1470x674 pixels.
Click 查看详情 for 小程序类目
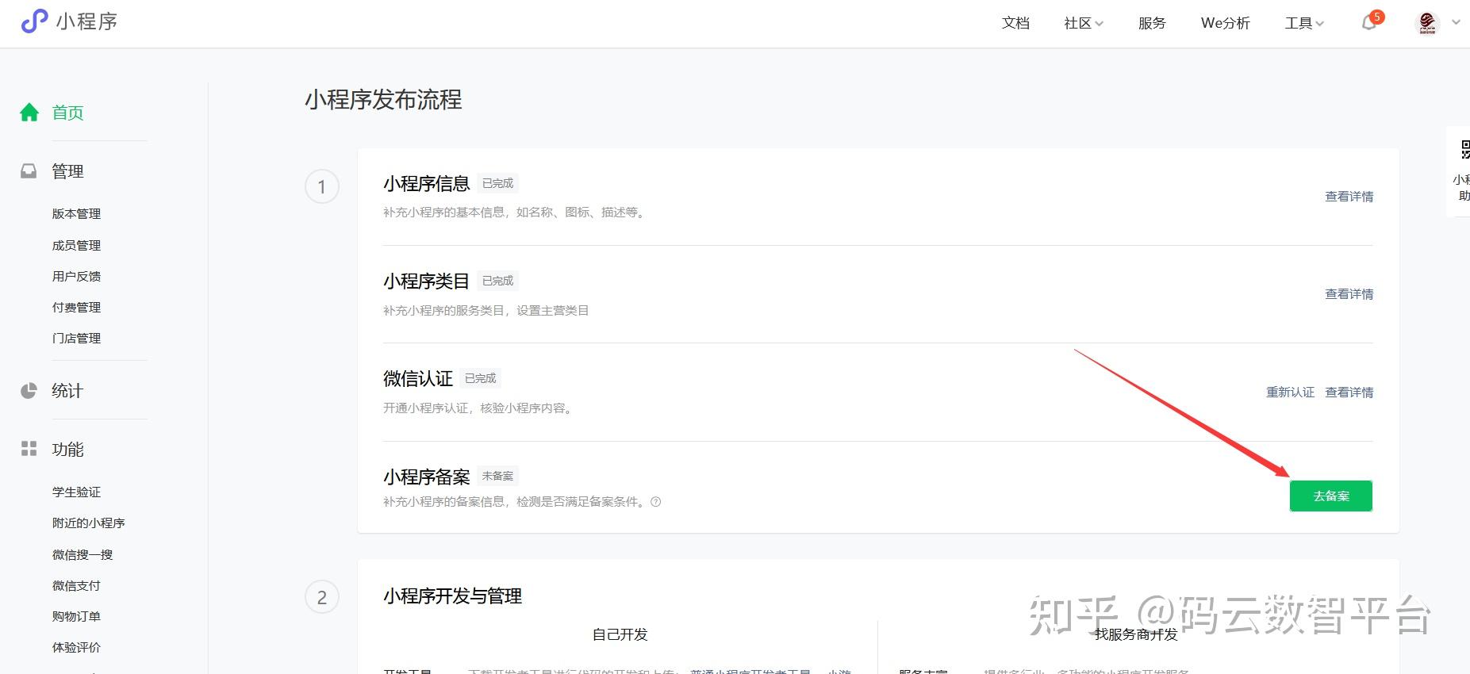[x=1349, y=294]
